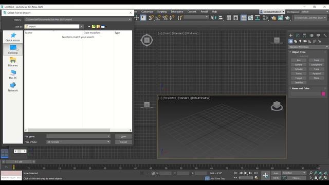Open the Utilities command panel tab
Image resolution: width=329 pixels, height=185 pixels.
coord(325,35)
